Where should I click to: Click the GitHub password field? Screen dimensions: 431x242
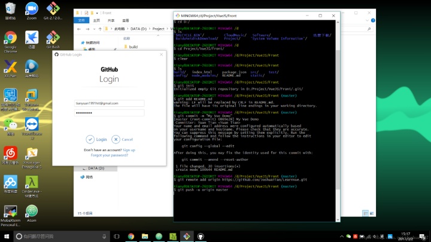109,112
